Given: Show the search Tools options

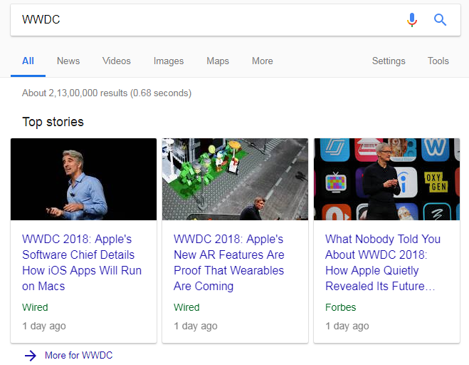Looking at the screenshot, I should (x=438, y=61).
